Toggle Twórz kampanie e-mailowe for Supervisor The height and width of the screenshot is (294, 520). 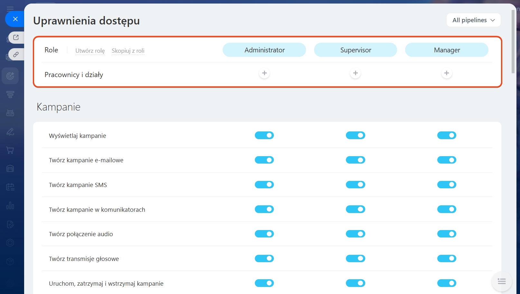point(356,160)
